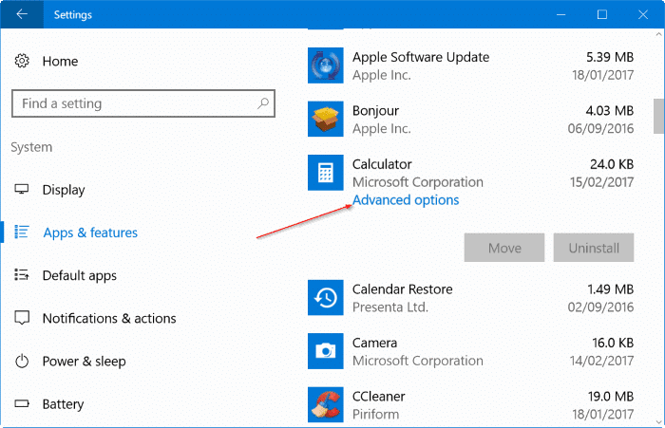
Task: Click the Calendar Restore clock icon
Action: tap(325, 297)
